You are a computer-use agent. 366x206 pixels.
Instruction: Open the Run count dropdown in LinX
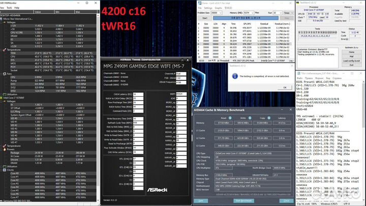coord(281,13)
